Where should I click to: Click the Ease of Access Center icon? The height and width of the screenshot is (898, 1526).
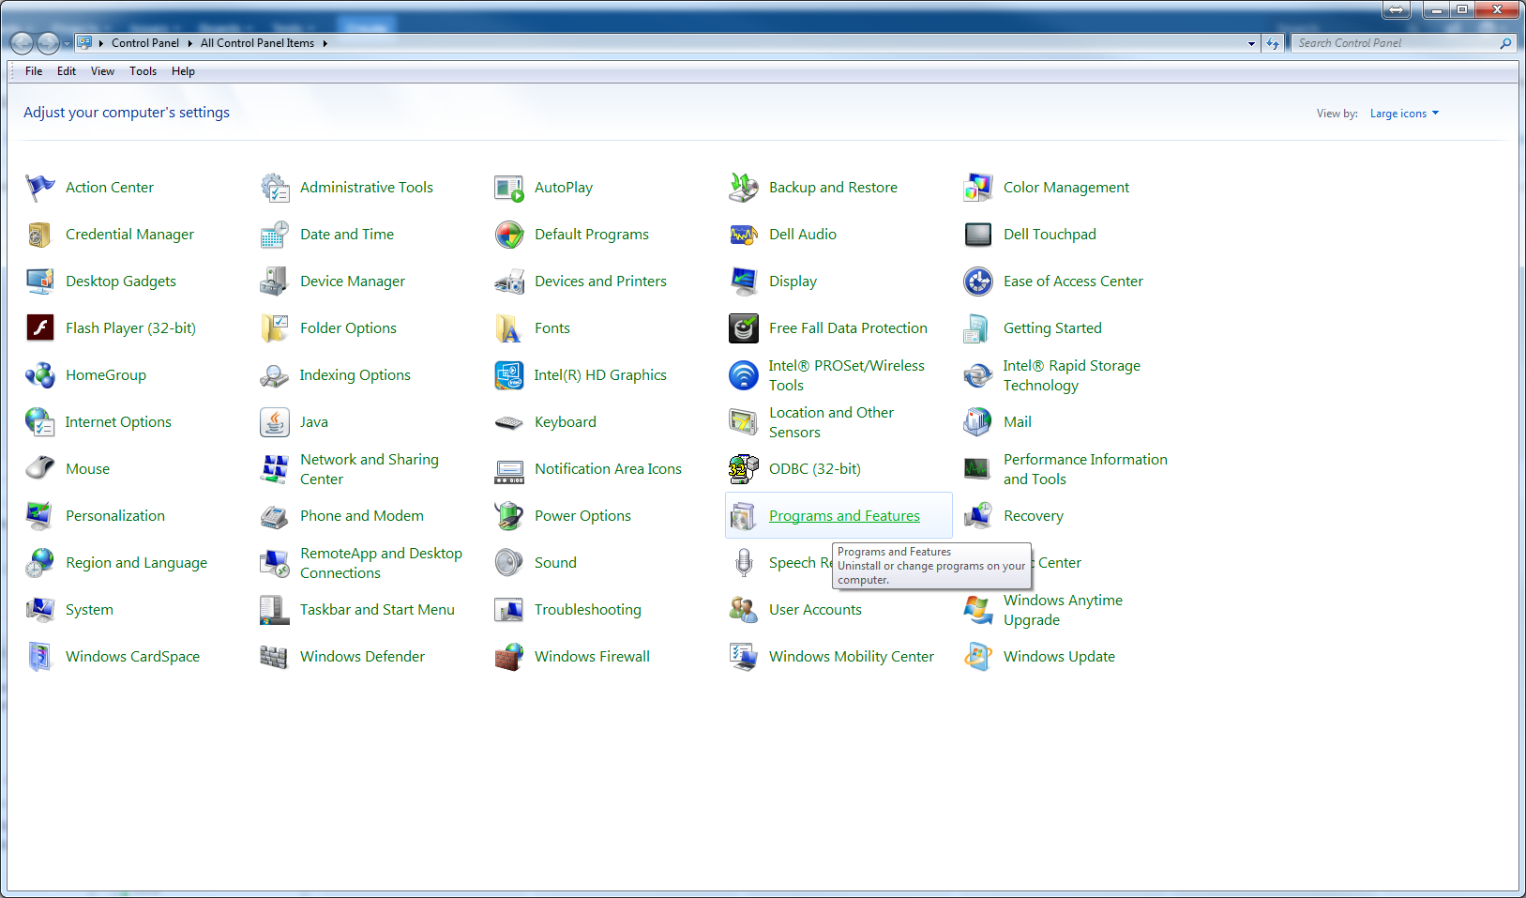978,282
